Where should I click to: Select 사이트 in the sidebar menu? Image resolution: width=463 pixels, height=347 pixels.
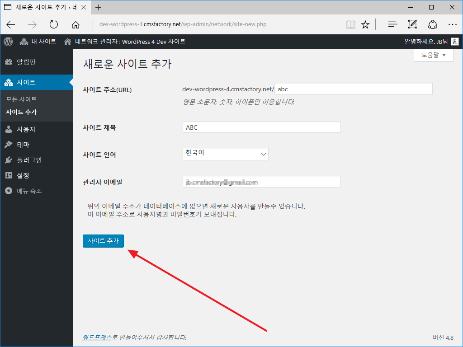pyautogui.click(x=36, y=82)
